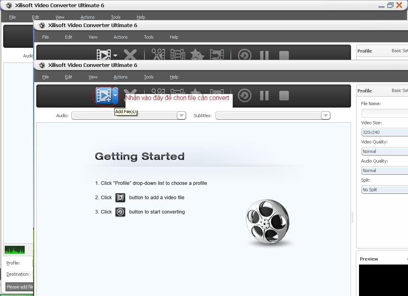Click the add video file icon in Getting Started

tap(120, 198)
